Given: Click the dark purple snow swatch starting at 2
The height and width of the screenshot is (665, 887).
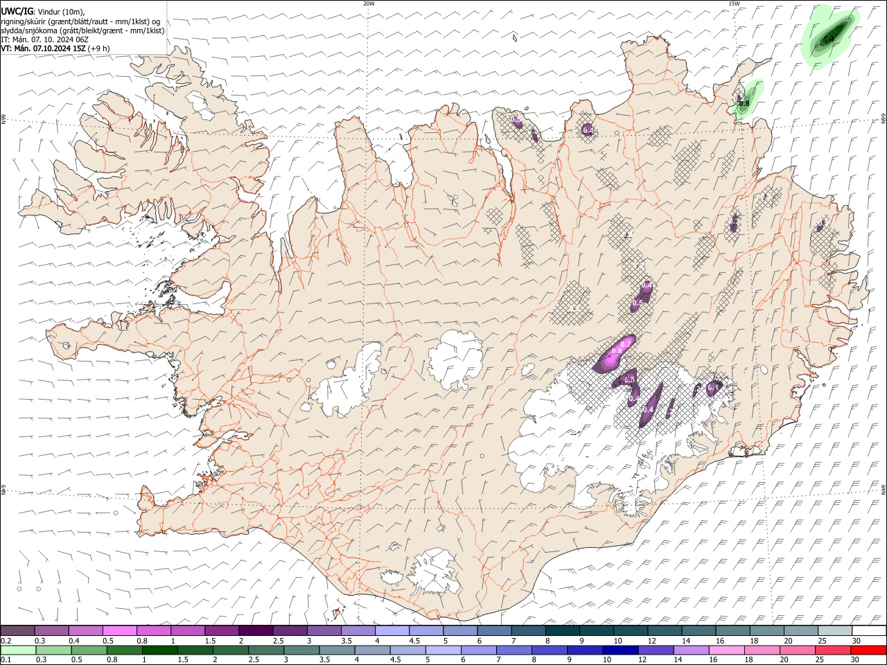Looking at the screenshot, I should (255, 630).
